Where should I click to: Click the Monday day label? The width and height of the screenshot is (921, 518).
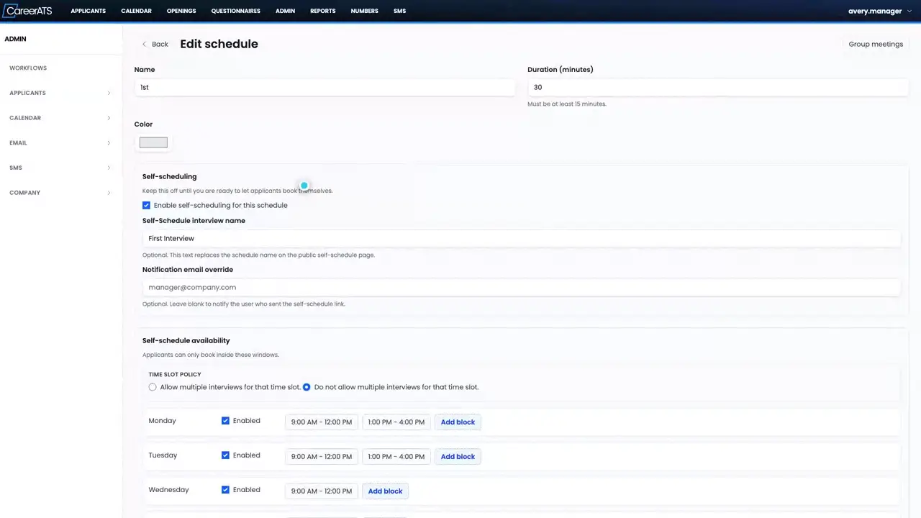pos(162,421)
